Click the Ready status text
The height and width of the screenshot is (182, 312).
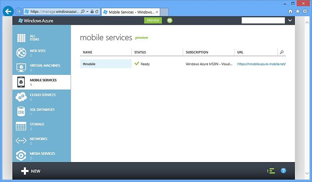point(145,64)
